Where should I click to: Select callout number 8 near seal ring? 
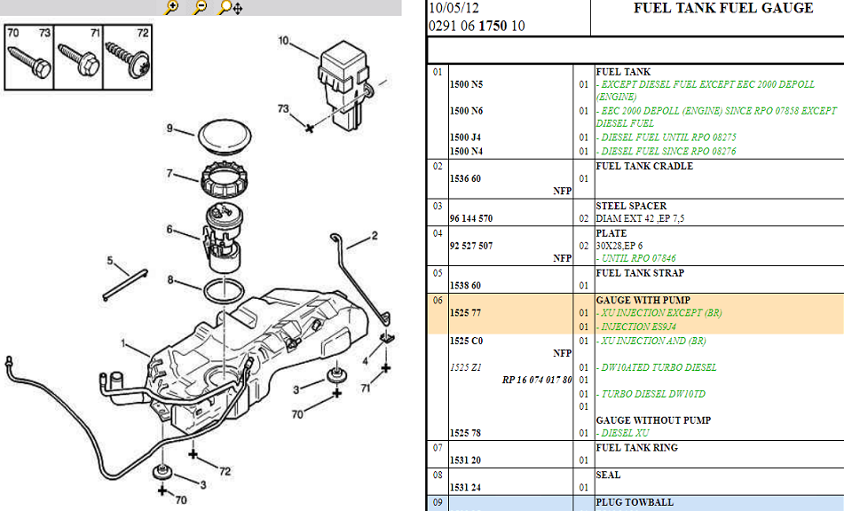170,279
